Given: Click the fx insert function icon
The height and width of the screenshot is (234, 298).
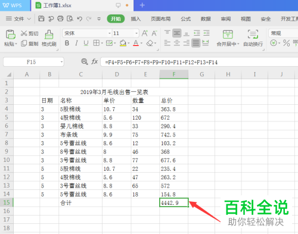Looking at the screenshot, I should [95, 62].
